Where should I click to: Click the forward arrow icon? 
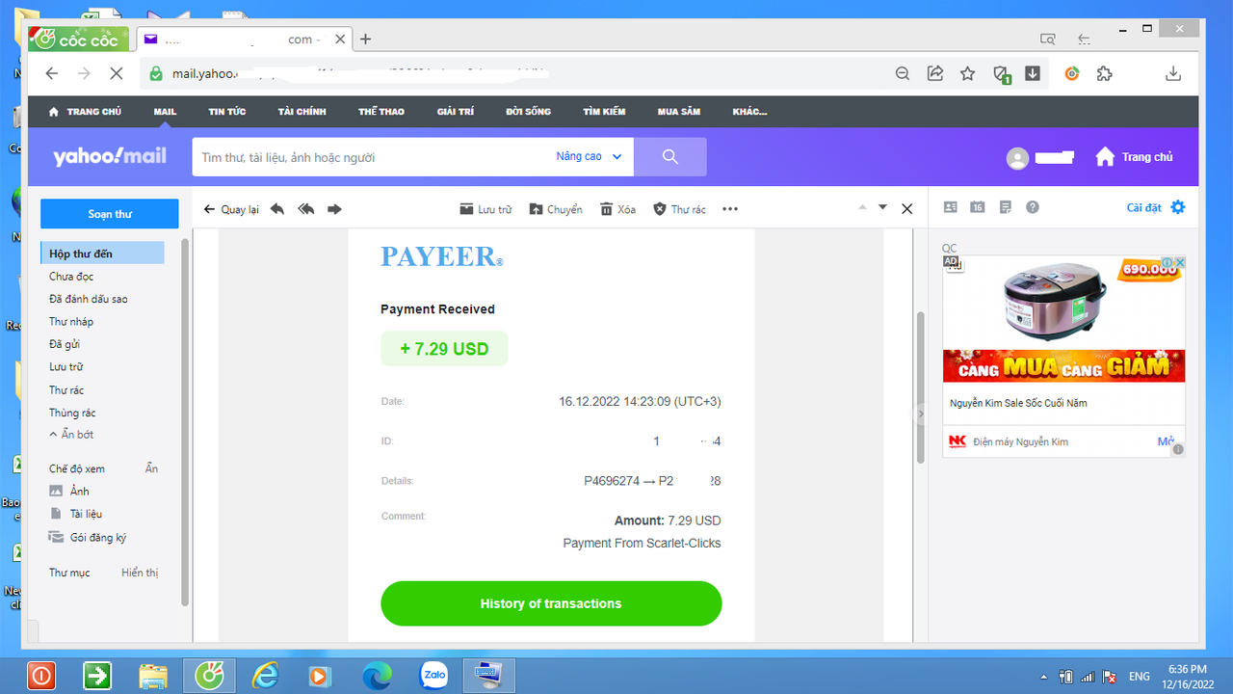(334, 209)
